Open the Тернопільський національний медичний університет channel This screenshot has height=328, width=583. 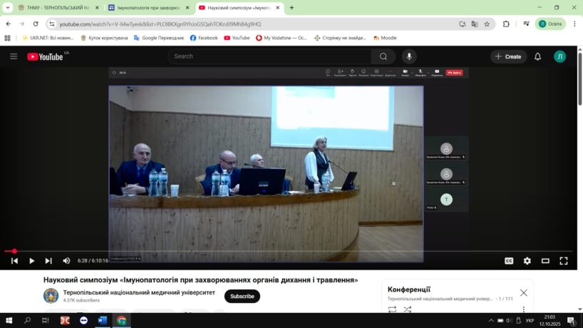tap(138, 292)
